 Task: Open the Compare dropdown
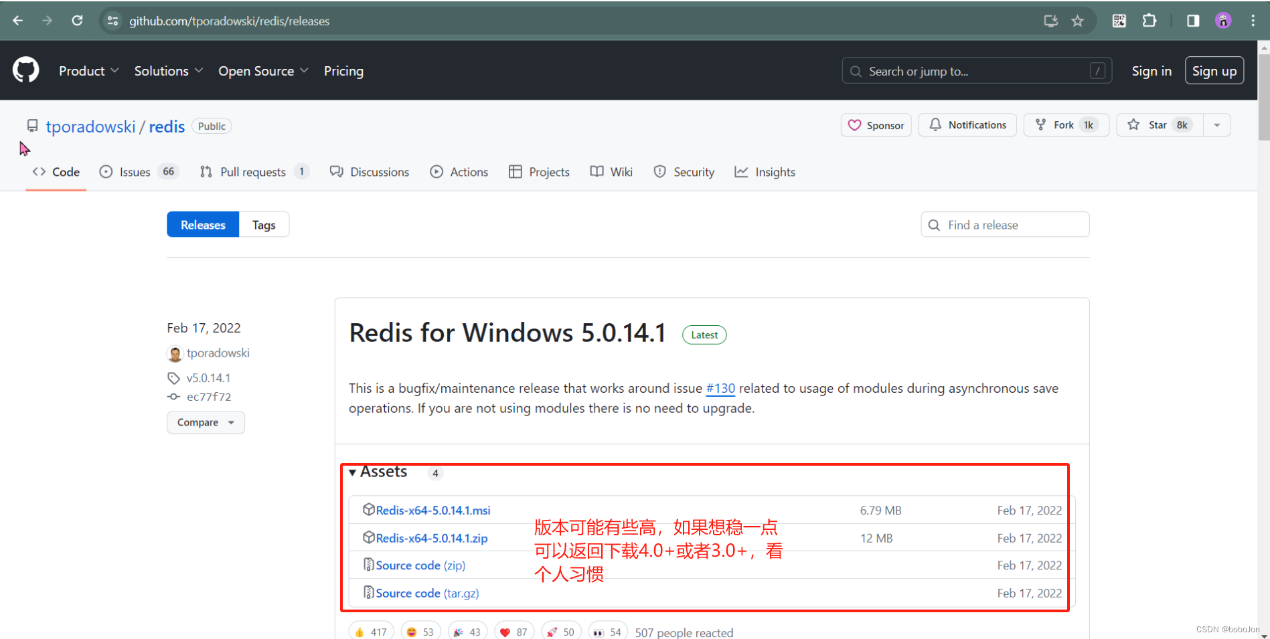pyautogui.click(x=206, y=422)
